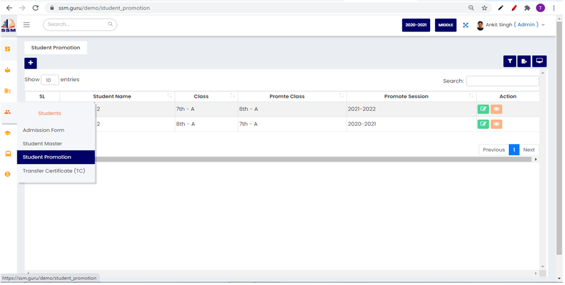View the 2021-2022 promotion row via eye icon

(x=496, y=109)
